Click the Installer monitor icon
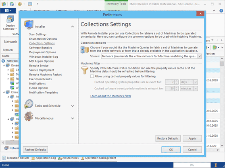Image resolution: width=225 pixels, height=168 pixels. pyautogui.click(x=29, y=25)
